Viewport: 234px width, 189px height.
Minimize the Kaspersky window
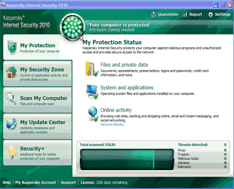[216, 5]
